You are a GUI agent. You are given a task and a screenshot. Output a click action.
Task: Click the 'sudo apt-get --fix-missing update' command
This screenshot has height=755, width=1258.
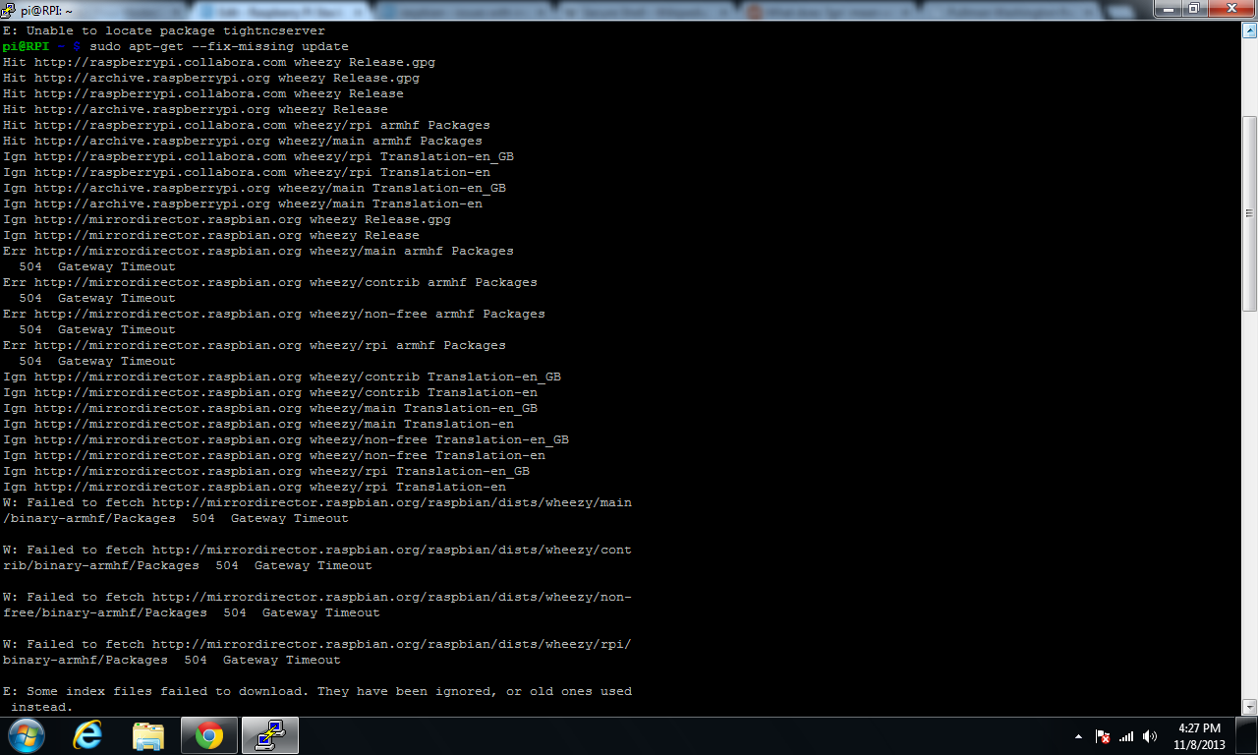tap(219, 46)
